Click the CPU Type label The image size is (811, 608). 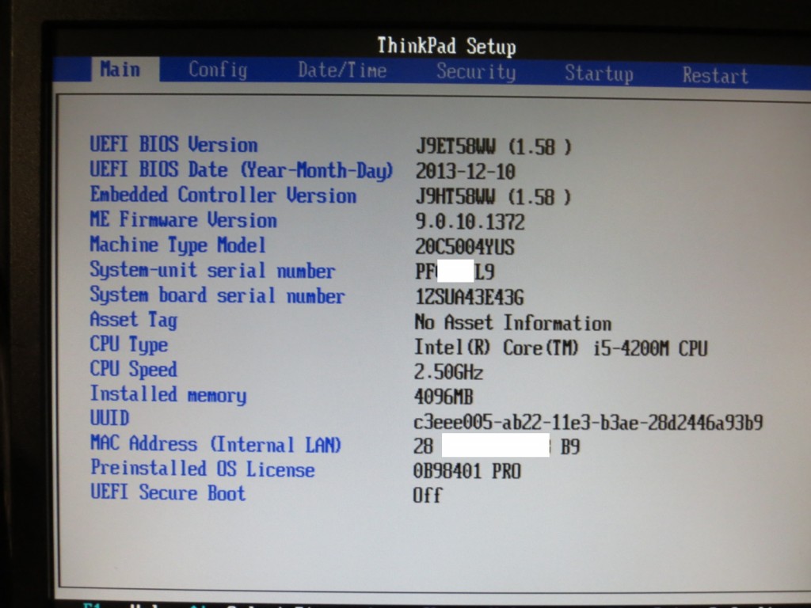(129, 345)
